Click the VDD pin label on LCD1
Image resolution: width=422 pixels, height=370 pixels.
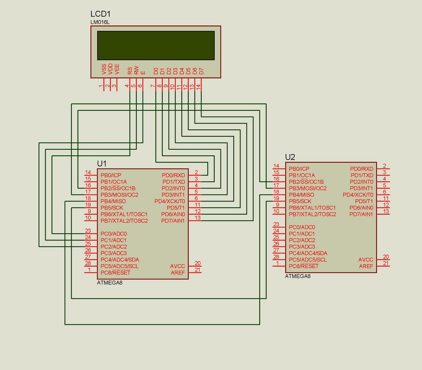coord(110,69)
